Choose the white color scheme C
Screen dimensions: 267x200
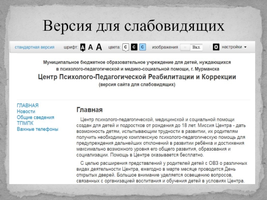pos(126,47)
